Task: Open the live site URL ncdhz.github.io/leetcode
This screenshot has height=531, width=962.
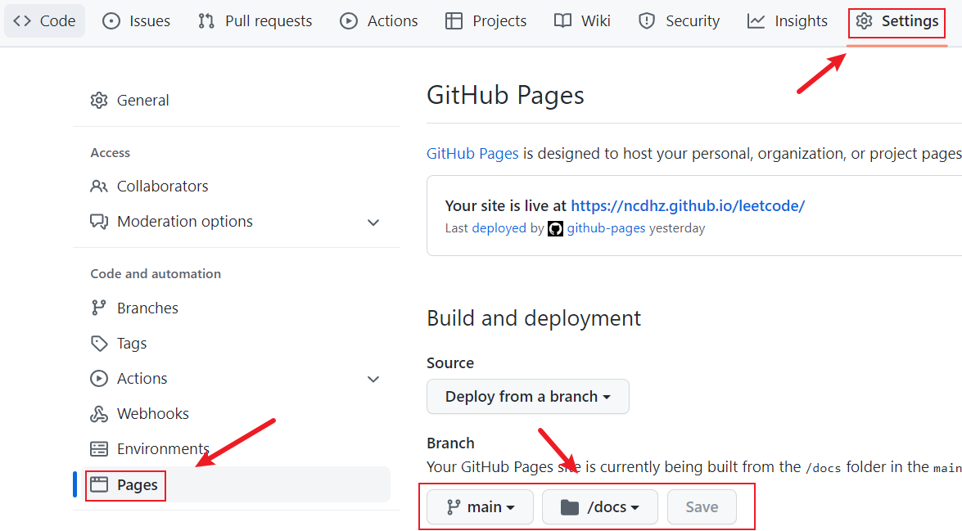Action: click(x=688, y=206)
